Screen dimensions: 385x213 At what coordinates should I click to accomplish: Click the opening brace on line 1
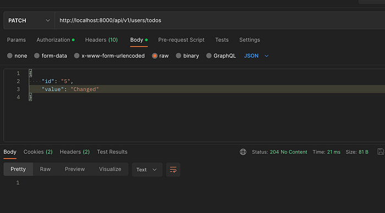pos(30,74)
